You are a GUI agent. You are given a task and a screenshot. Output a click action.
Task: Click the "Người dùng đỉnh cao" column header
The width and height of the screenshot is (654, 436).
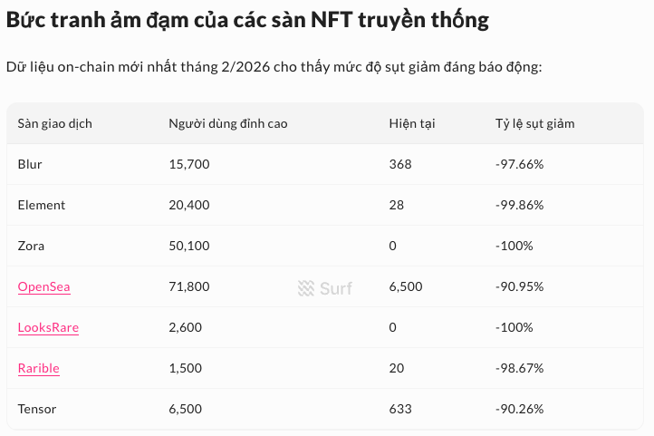coord(227,123)
